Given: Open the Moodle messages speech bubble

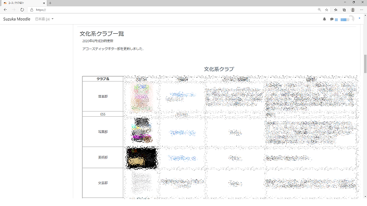Looking at the screenshot, I should (x=331, y=19).
